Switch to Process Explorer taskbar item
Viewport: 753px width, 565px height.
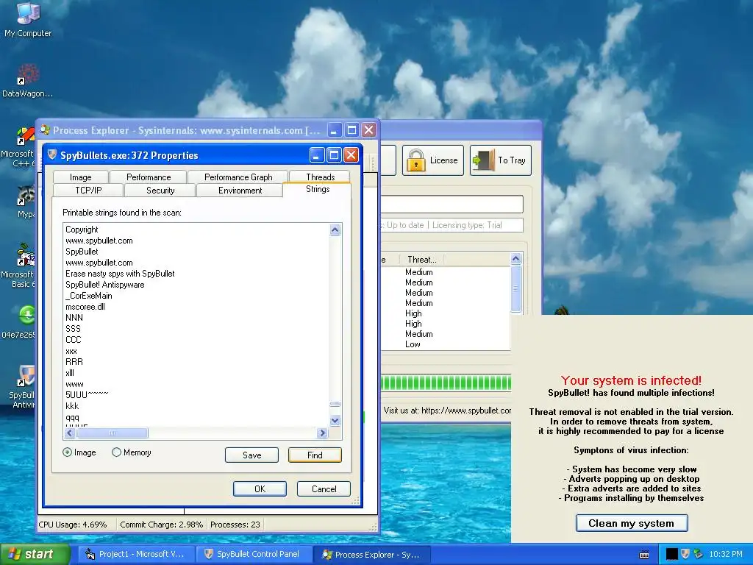[x=371, y=555]
